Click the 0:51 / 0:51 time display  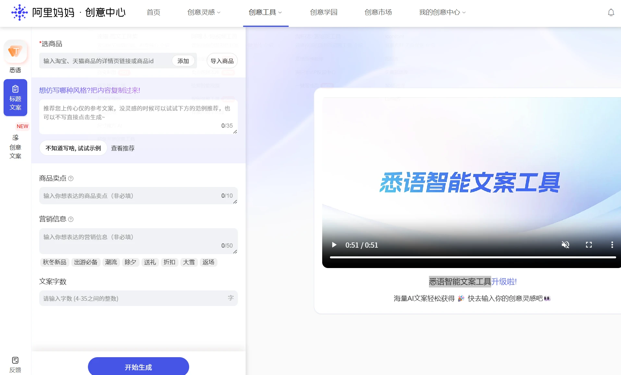362,245
